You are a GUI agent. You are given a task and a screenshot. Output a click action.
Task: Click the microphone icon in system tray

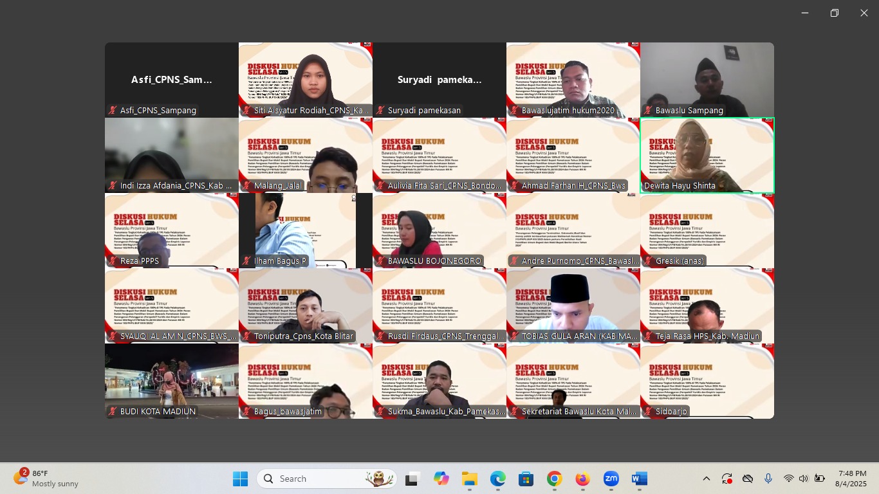(768, 479)
